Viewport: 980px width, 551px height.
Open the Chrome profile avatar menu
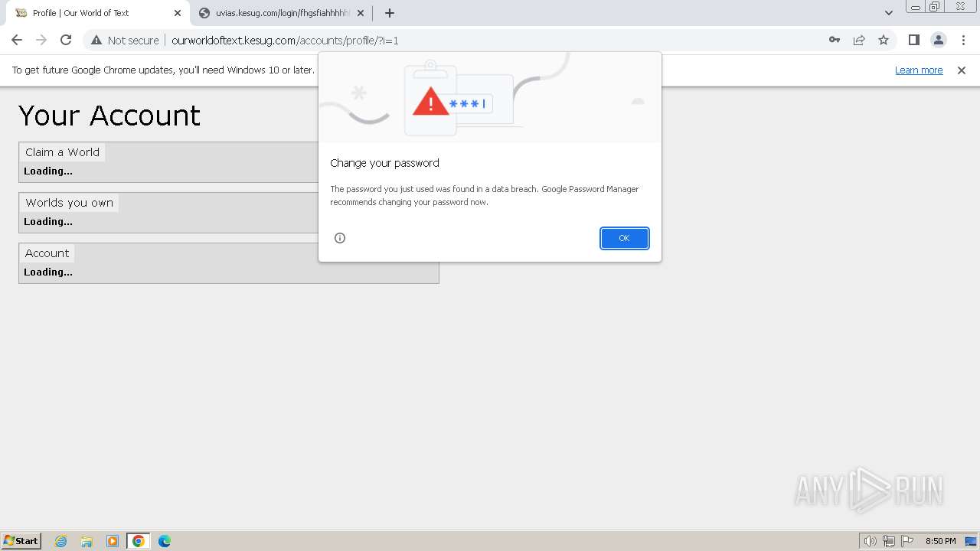938,40
